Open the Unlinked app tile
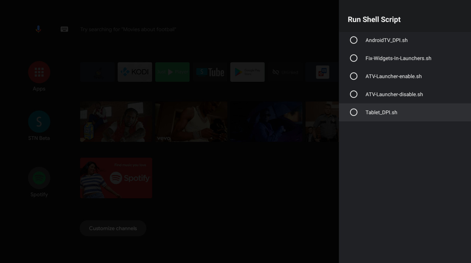The height and width of the screenshot is (263, 471). (x=285, y=72)
